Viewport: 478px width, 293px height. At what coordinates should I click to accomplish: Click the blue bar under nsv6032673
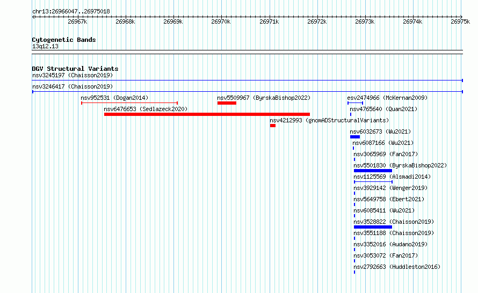(x=355, y=137)
